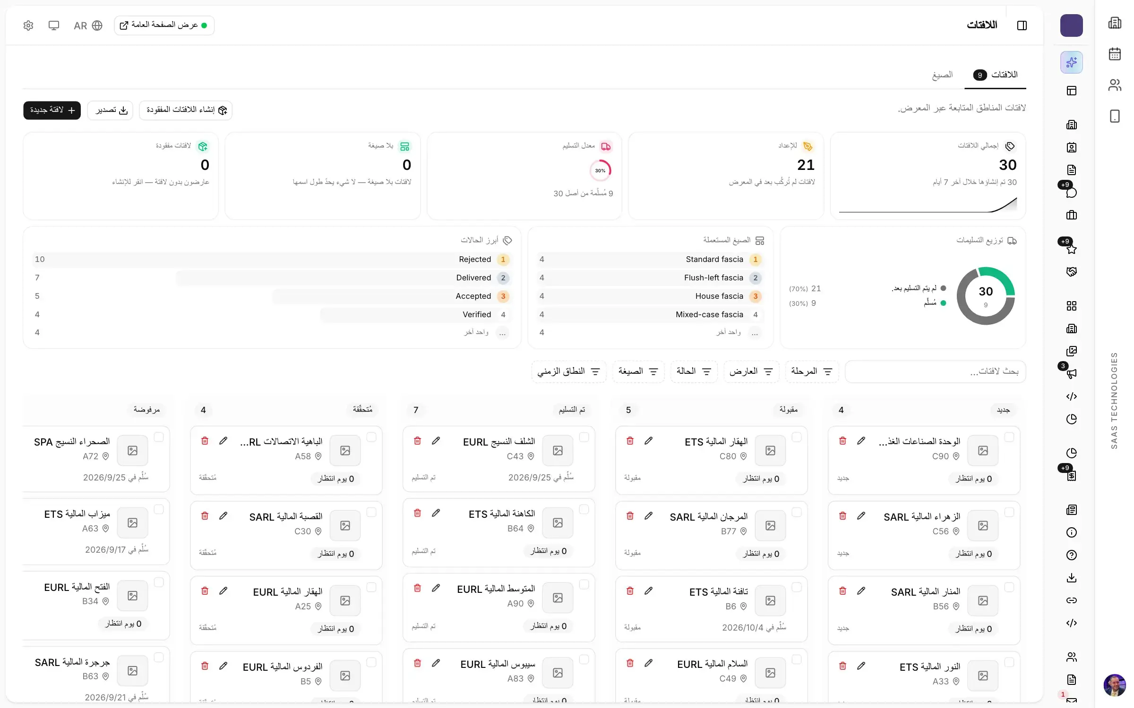
Task: Click the 30% delivery rate progress ring
Action: click(x=600, y=170)
